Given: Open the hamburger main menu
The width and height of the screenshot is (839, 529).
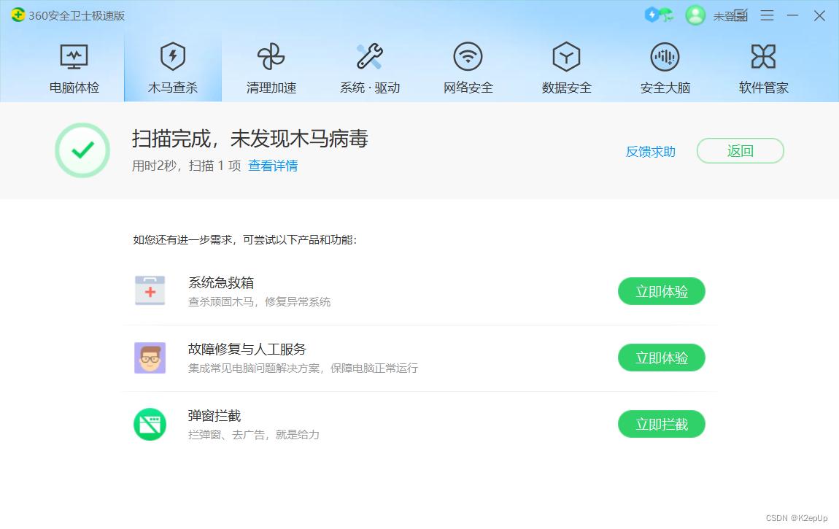Looking at the screenshot, I should (767, 15).
